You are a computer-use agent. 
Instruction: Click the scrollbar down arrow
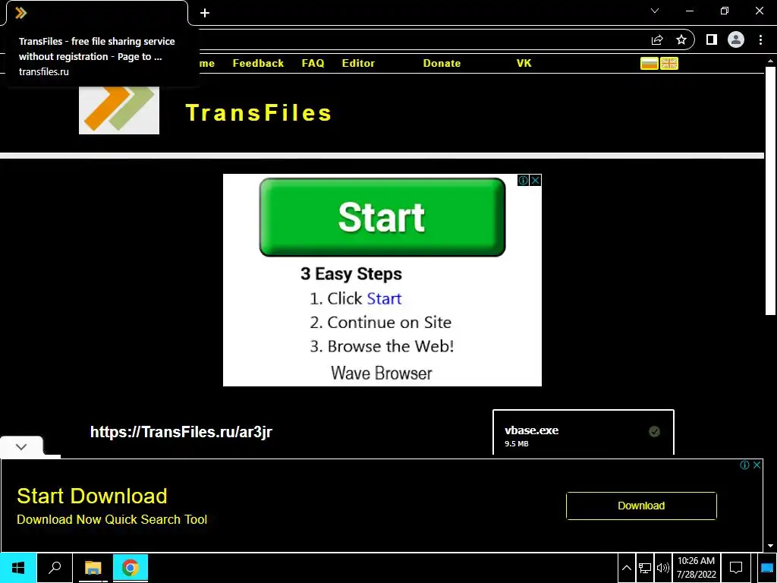pos(770,546)
